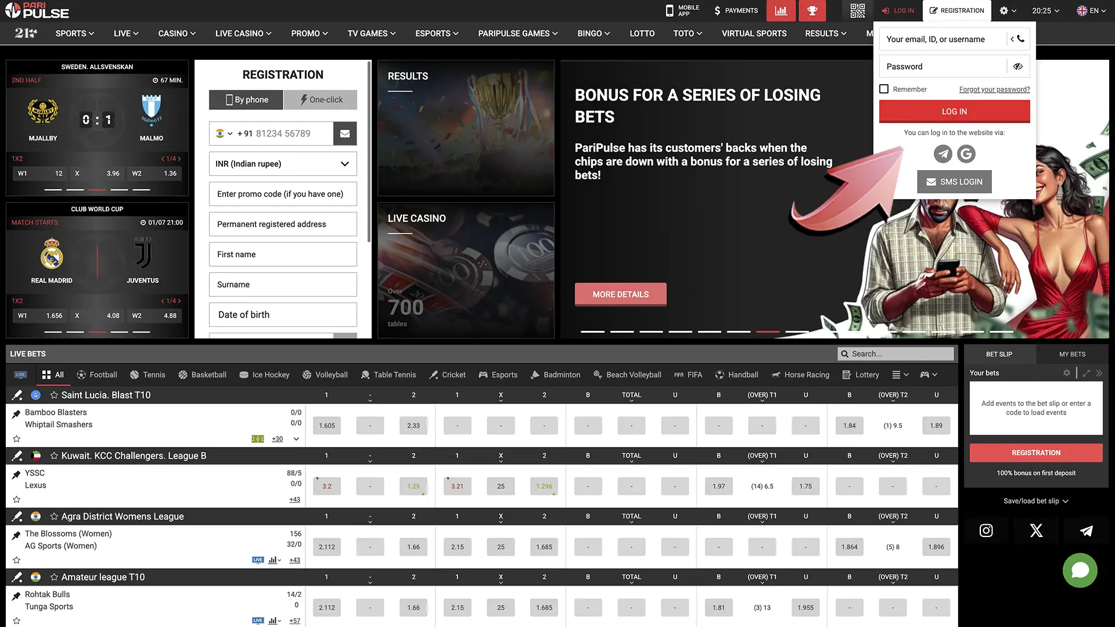The height and width of the screenshot is (627, 1115).
Task: Click first slider dash under Mjallby match
Action: coord(53,190)
